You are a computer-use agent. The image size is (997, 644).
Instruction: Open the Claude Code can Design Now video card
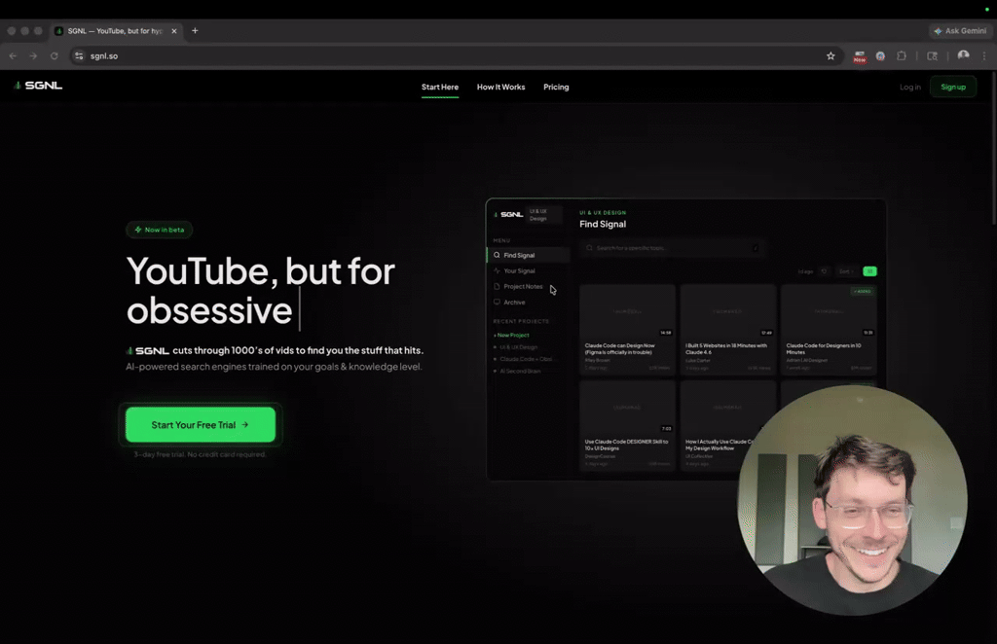627,330
